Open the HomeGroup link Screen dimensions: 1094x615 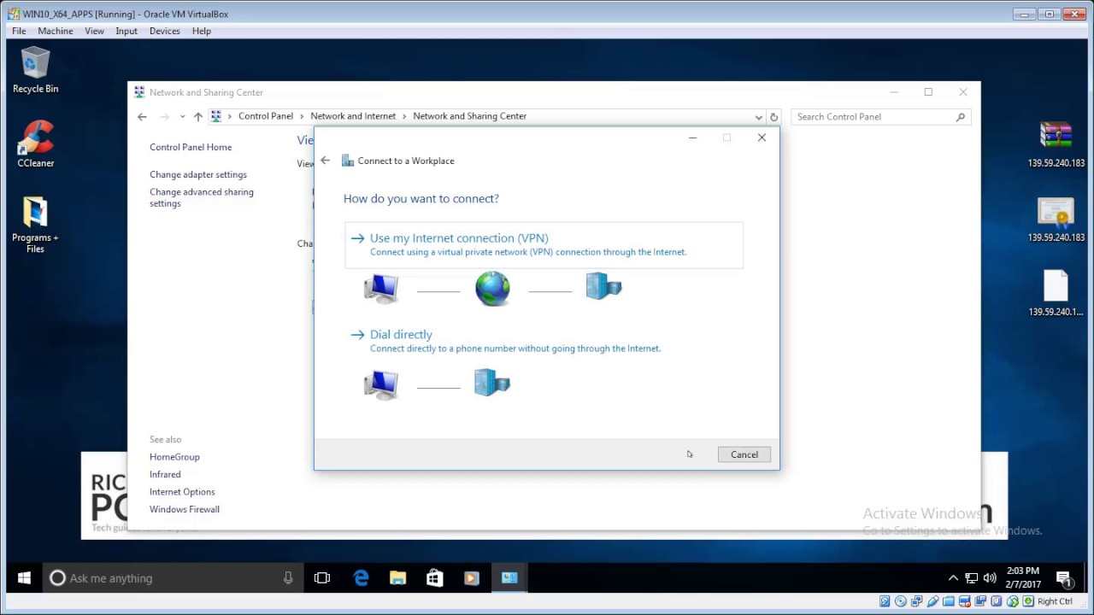(174, 457)
